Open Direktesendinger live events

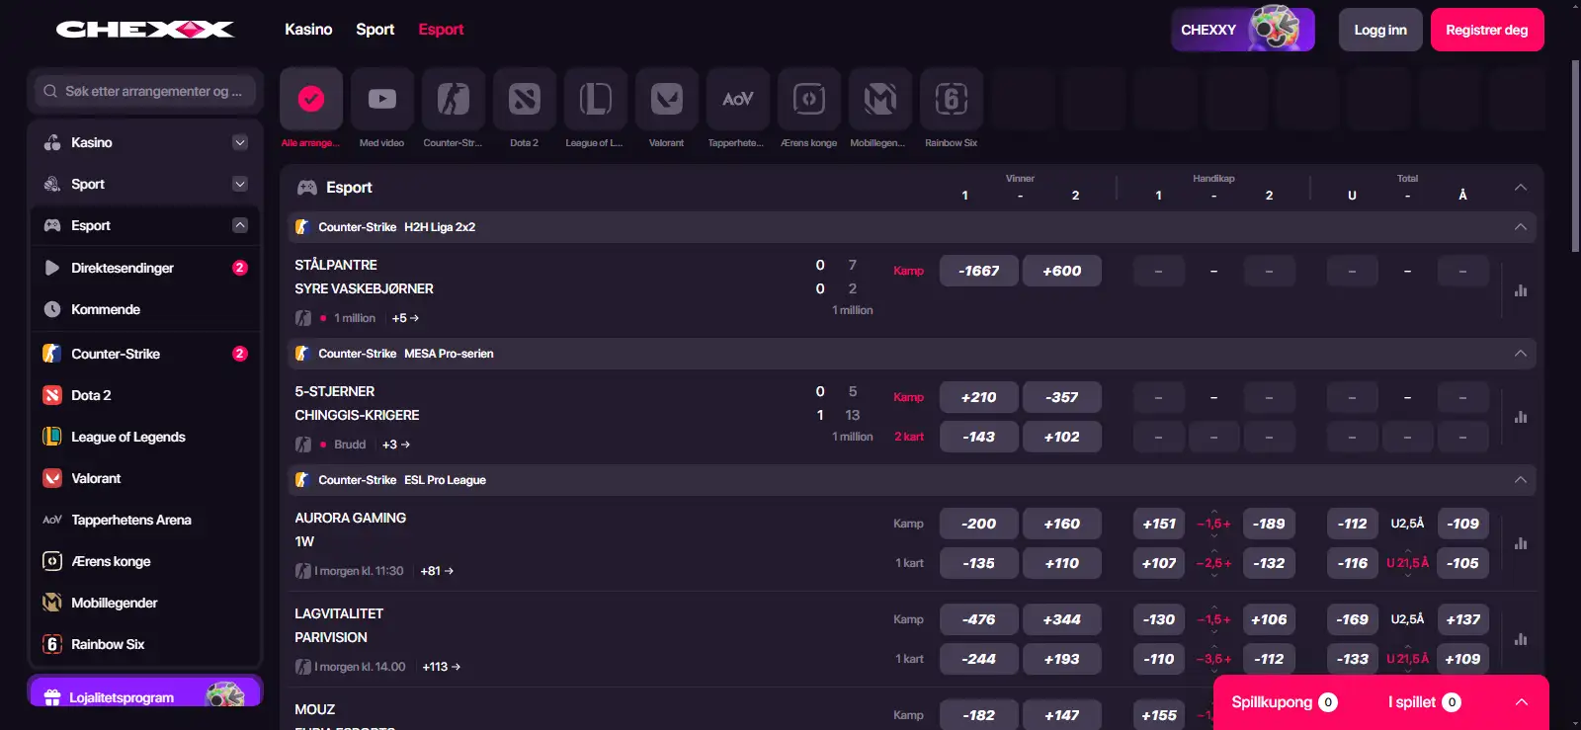pos(145,268)
